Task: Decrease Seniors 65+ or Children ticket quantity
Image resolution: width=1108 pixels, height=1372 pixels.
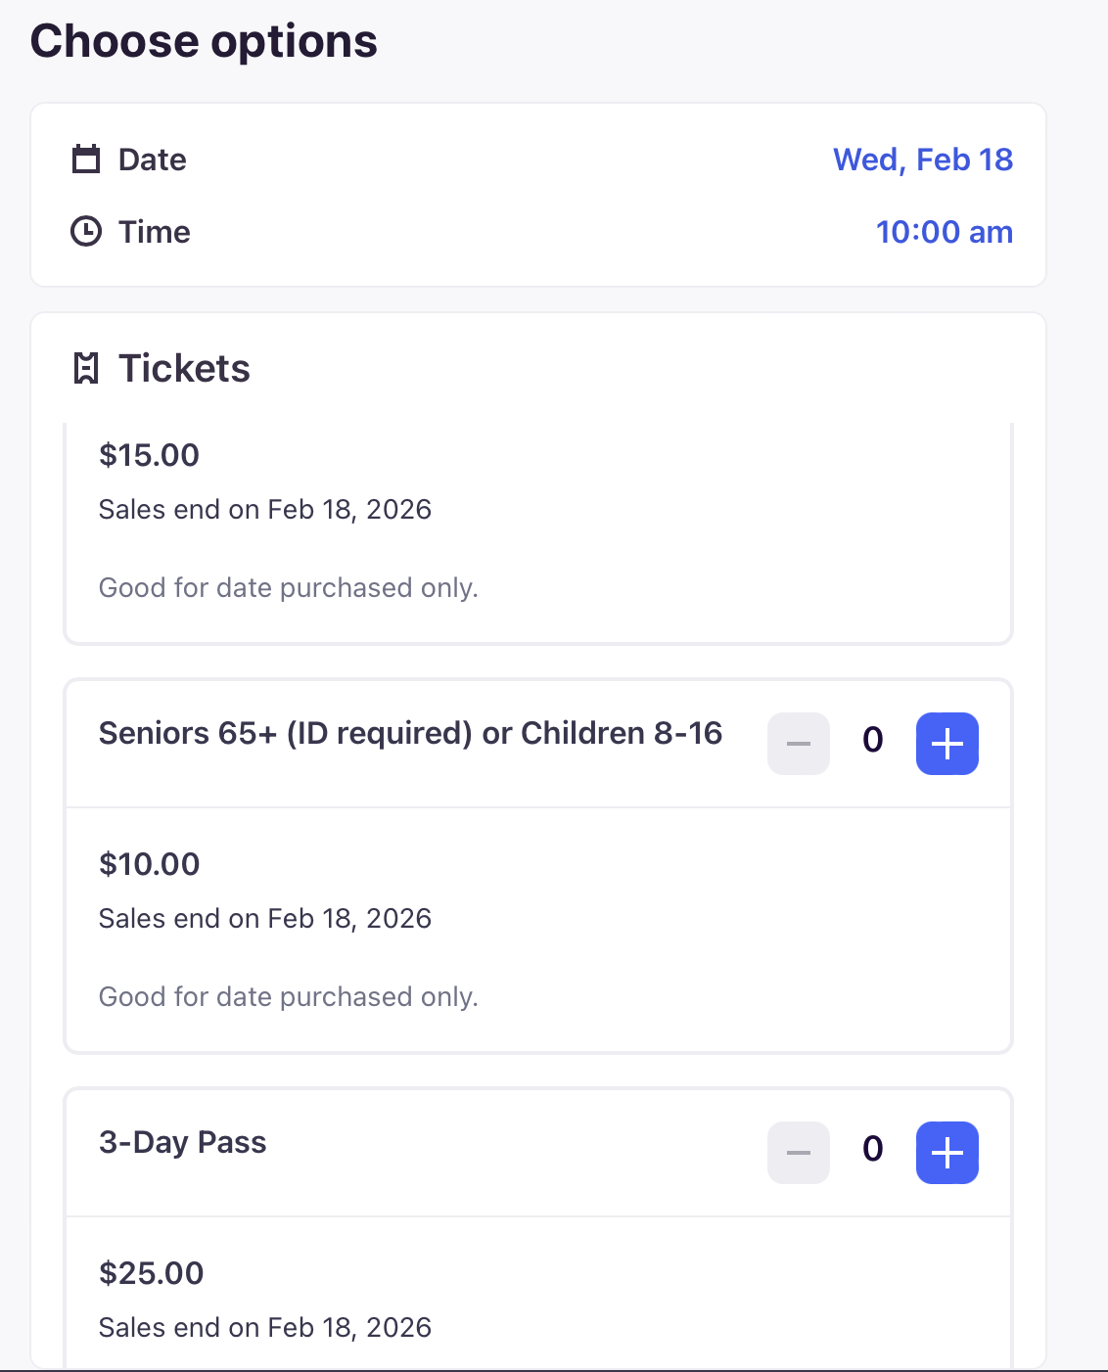Action: 799,744
